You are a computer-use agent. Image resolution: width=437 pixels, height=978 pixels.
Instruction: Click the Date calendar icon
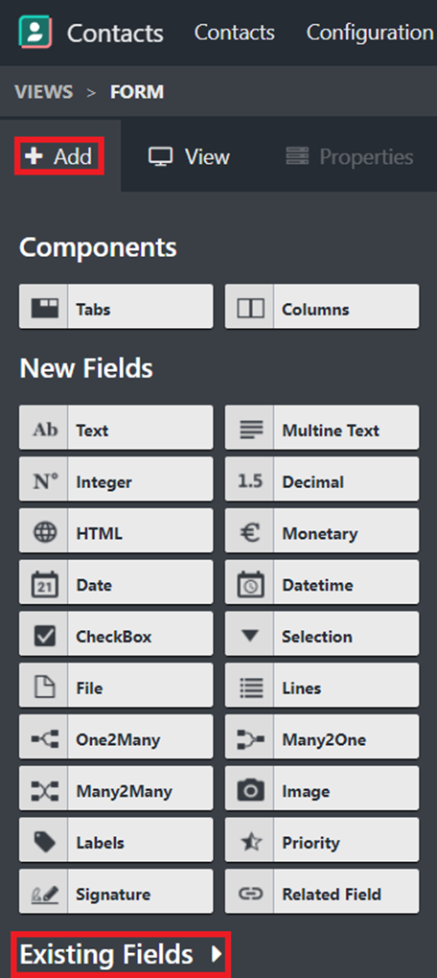pos(44,585)
